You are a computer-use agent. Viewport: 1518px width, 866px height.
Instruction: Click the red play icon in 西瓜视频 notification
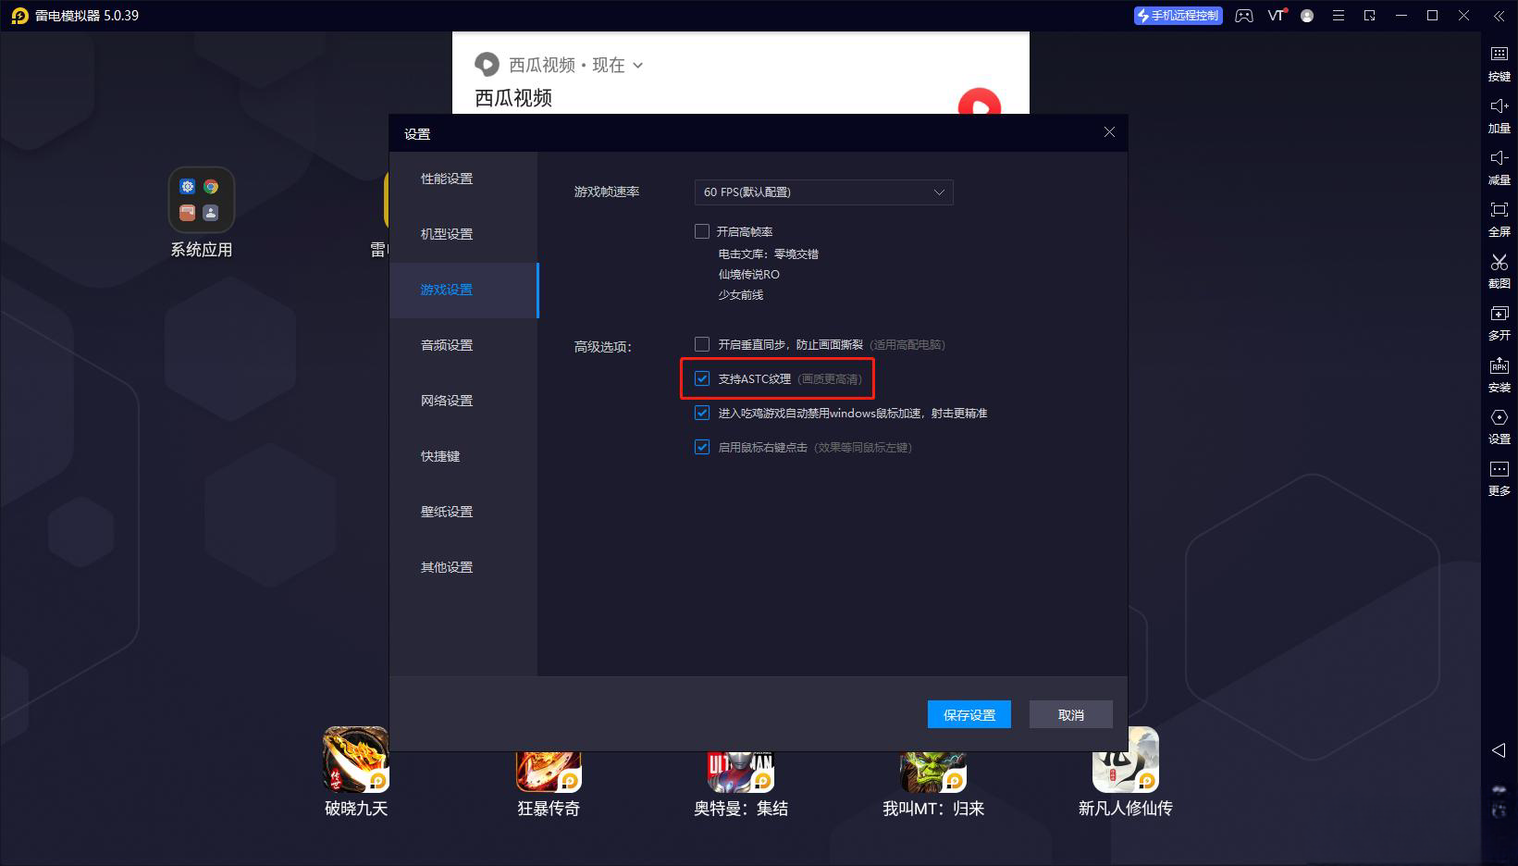(x=980, y=102)
